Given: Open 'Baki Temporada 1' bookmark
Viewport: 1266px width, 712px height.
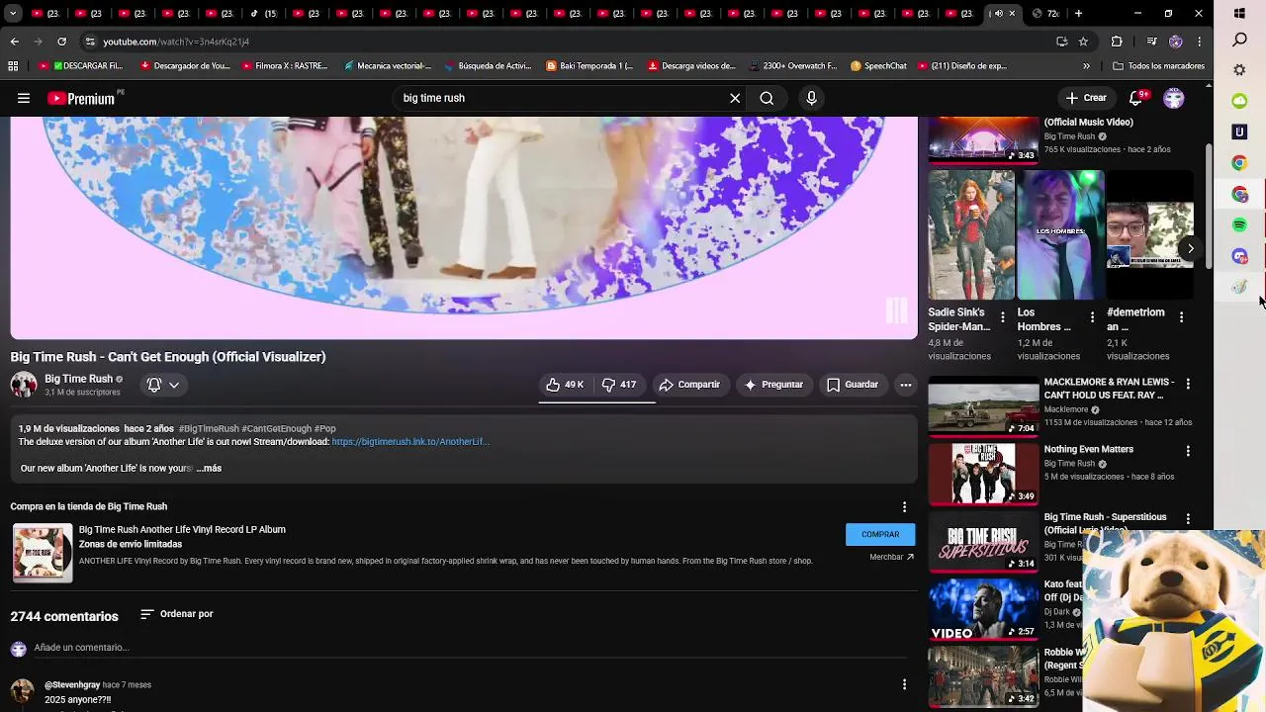Looking at the screenshot, I should click(589, 66).
